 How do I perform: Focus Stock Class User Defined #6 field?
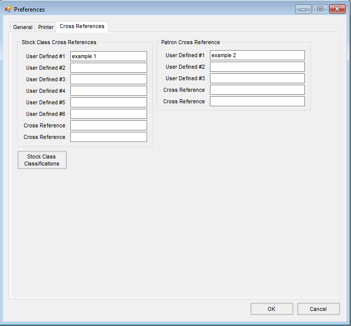pyautogui.click(x=108, y=114)
